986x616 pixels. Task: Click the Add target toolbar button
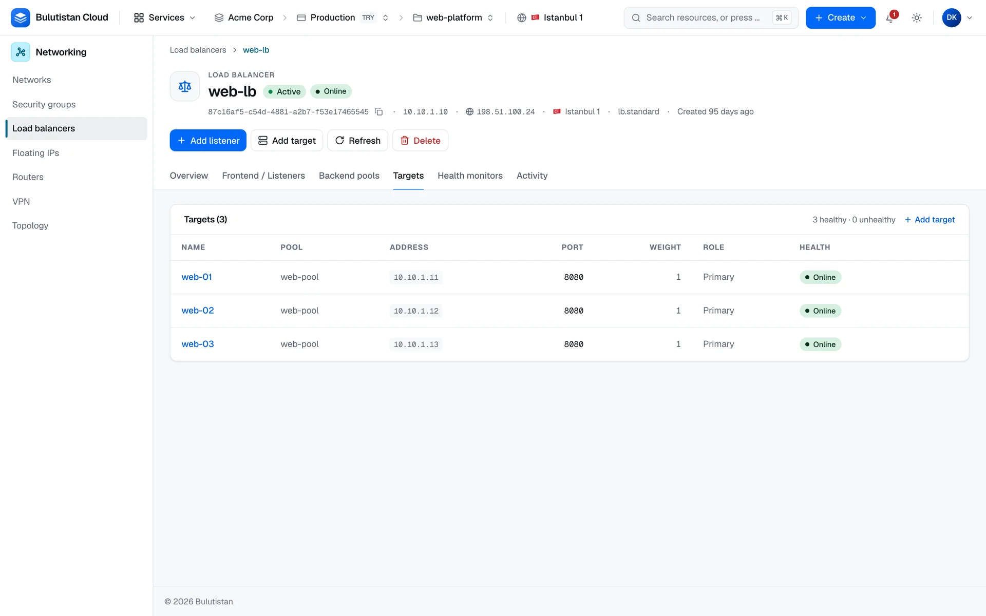click(x=287, y=141)
